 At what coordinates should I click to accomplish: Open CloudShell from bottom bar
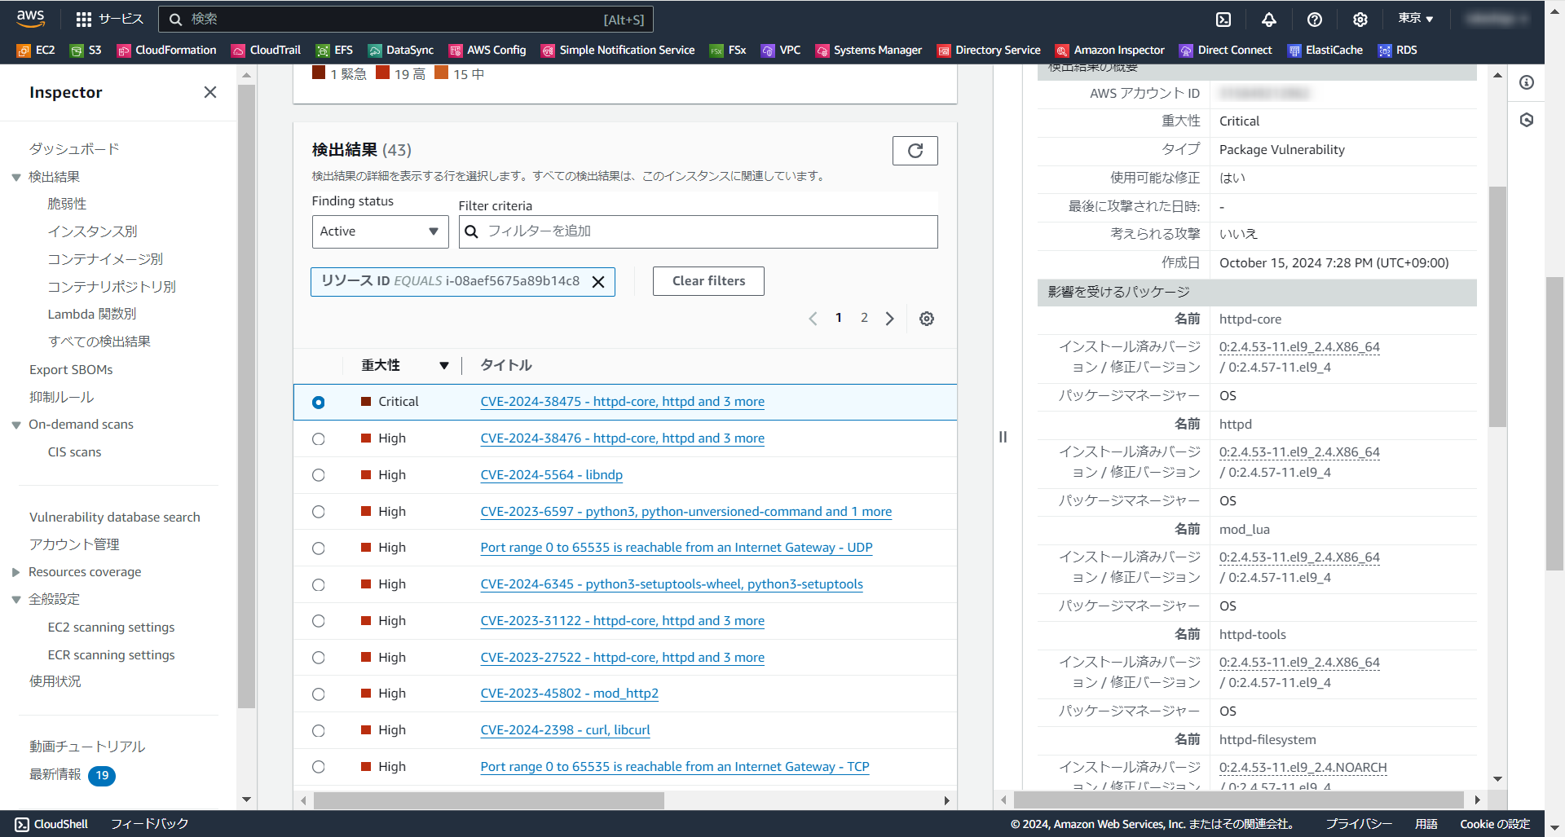pyautogui.click(x=51, y=824)
